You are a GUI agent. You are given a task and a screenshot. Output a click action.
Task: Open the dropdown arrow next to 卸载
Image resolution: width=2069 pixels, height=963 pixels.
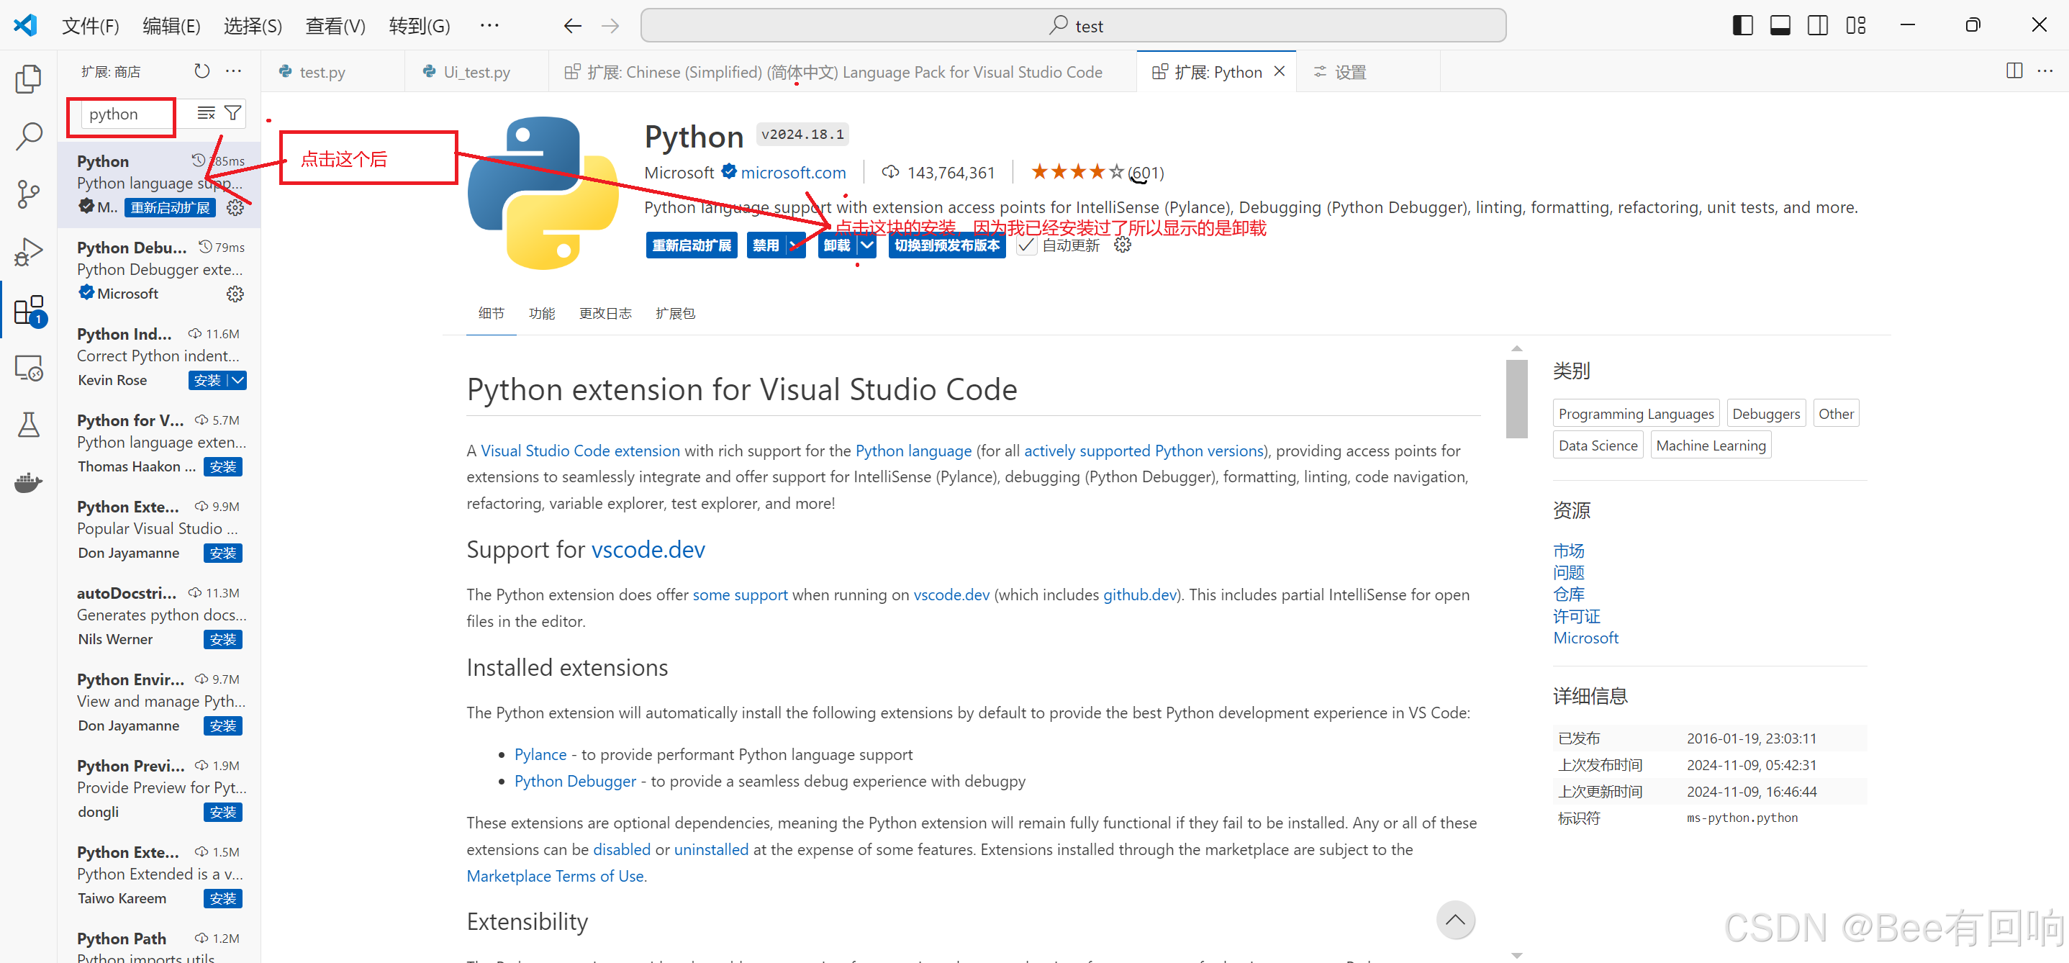click(x=866, y=245)
